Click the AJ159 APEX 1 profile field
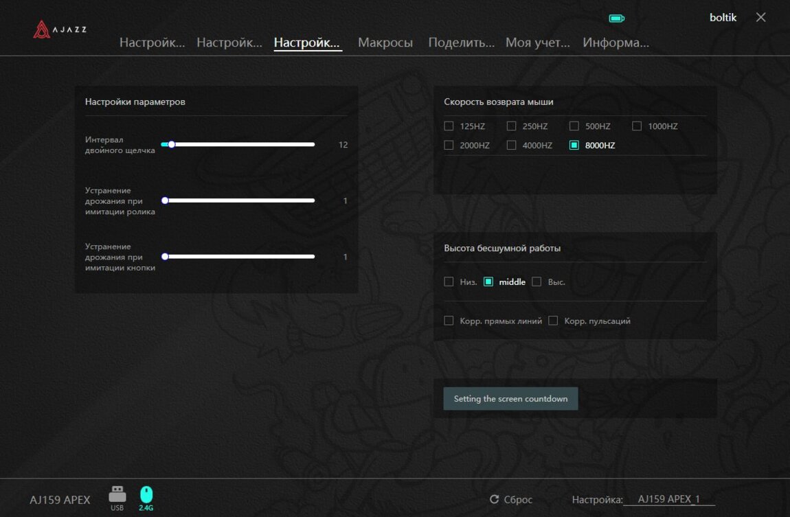This screenshot has height=517, width=790. tap(668, 499)
